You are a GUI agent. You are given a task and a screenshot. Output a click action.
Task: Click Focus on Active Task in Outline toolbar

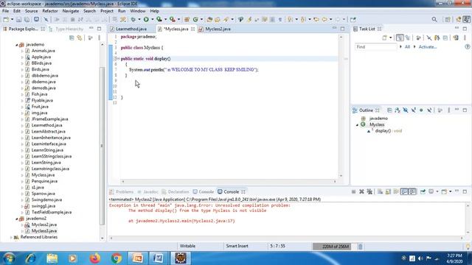click(440, 110)
